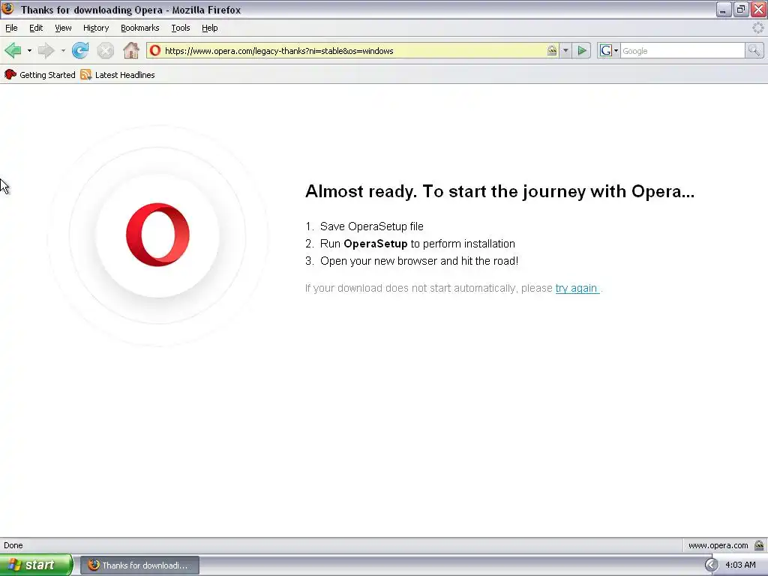Click the status bar security lock icon
768x576 pixels.
click(x=759, y=545)
